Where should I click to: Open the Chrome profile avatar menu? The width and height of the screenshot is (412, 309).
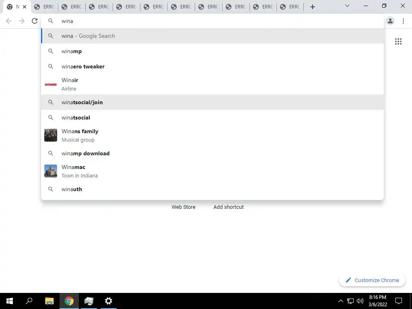[x=390, y=21]
